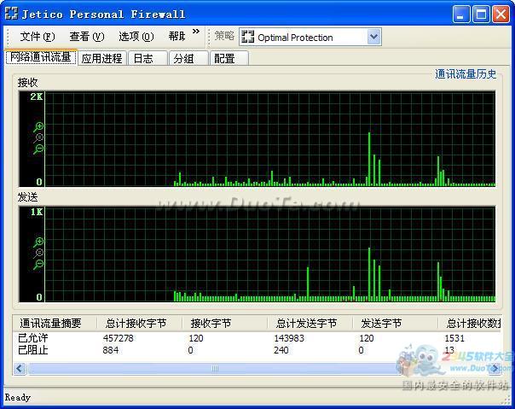Zoom in on the 接收 (receive) graph
This screenshot has width=515, height=409.
[39, 127]
